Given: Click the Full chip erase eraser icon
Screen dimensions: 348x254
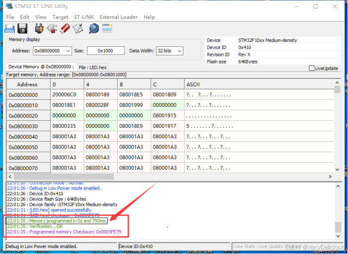Looking at the screenshot, I should (x=65, y=28).
